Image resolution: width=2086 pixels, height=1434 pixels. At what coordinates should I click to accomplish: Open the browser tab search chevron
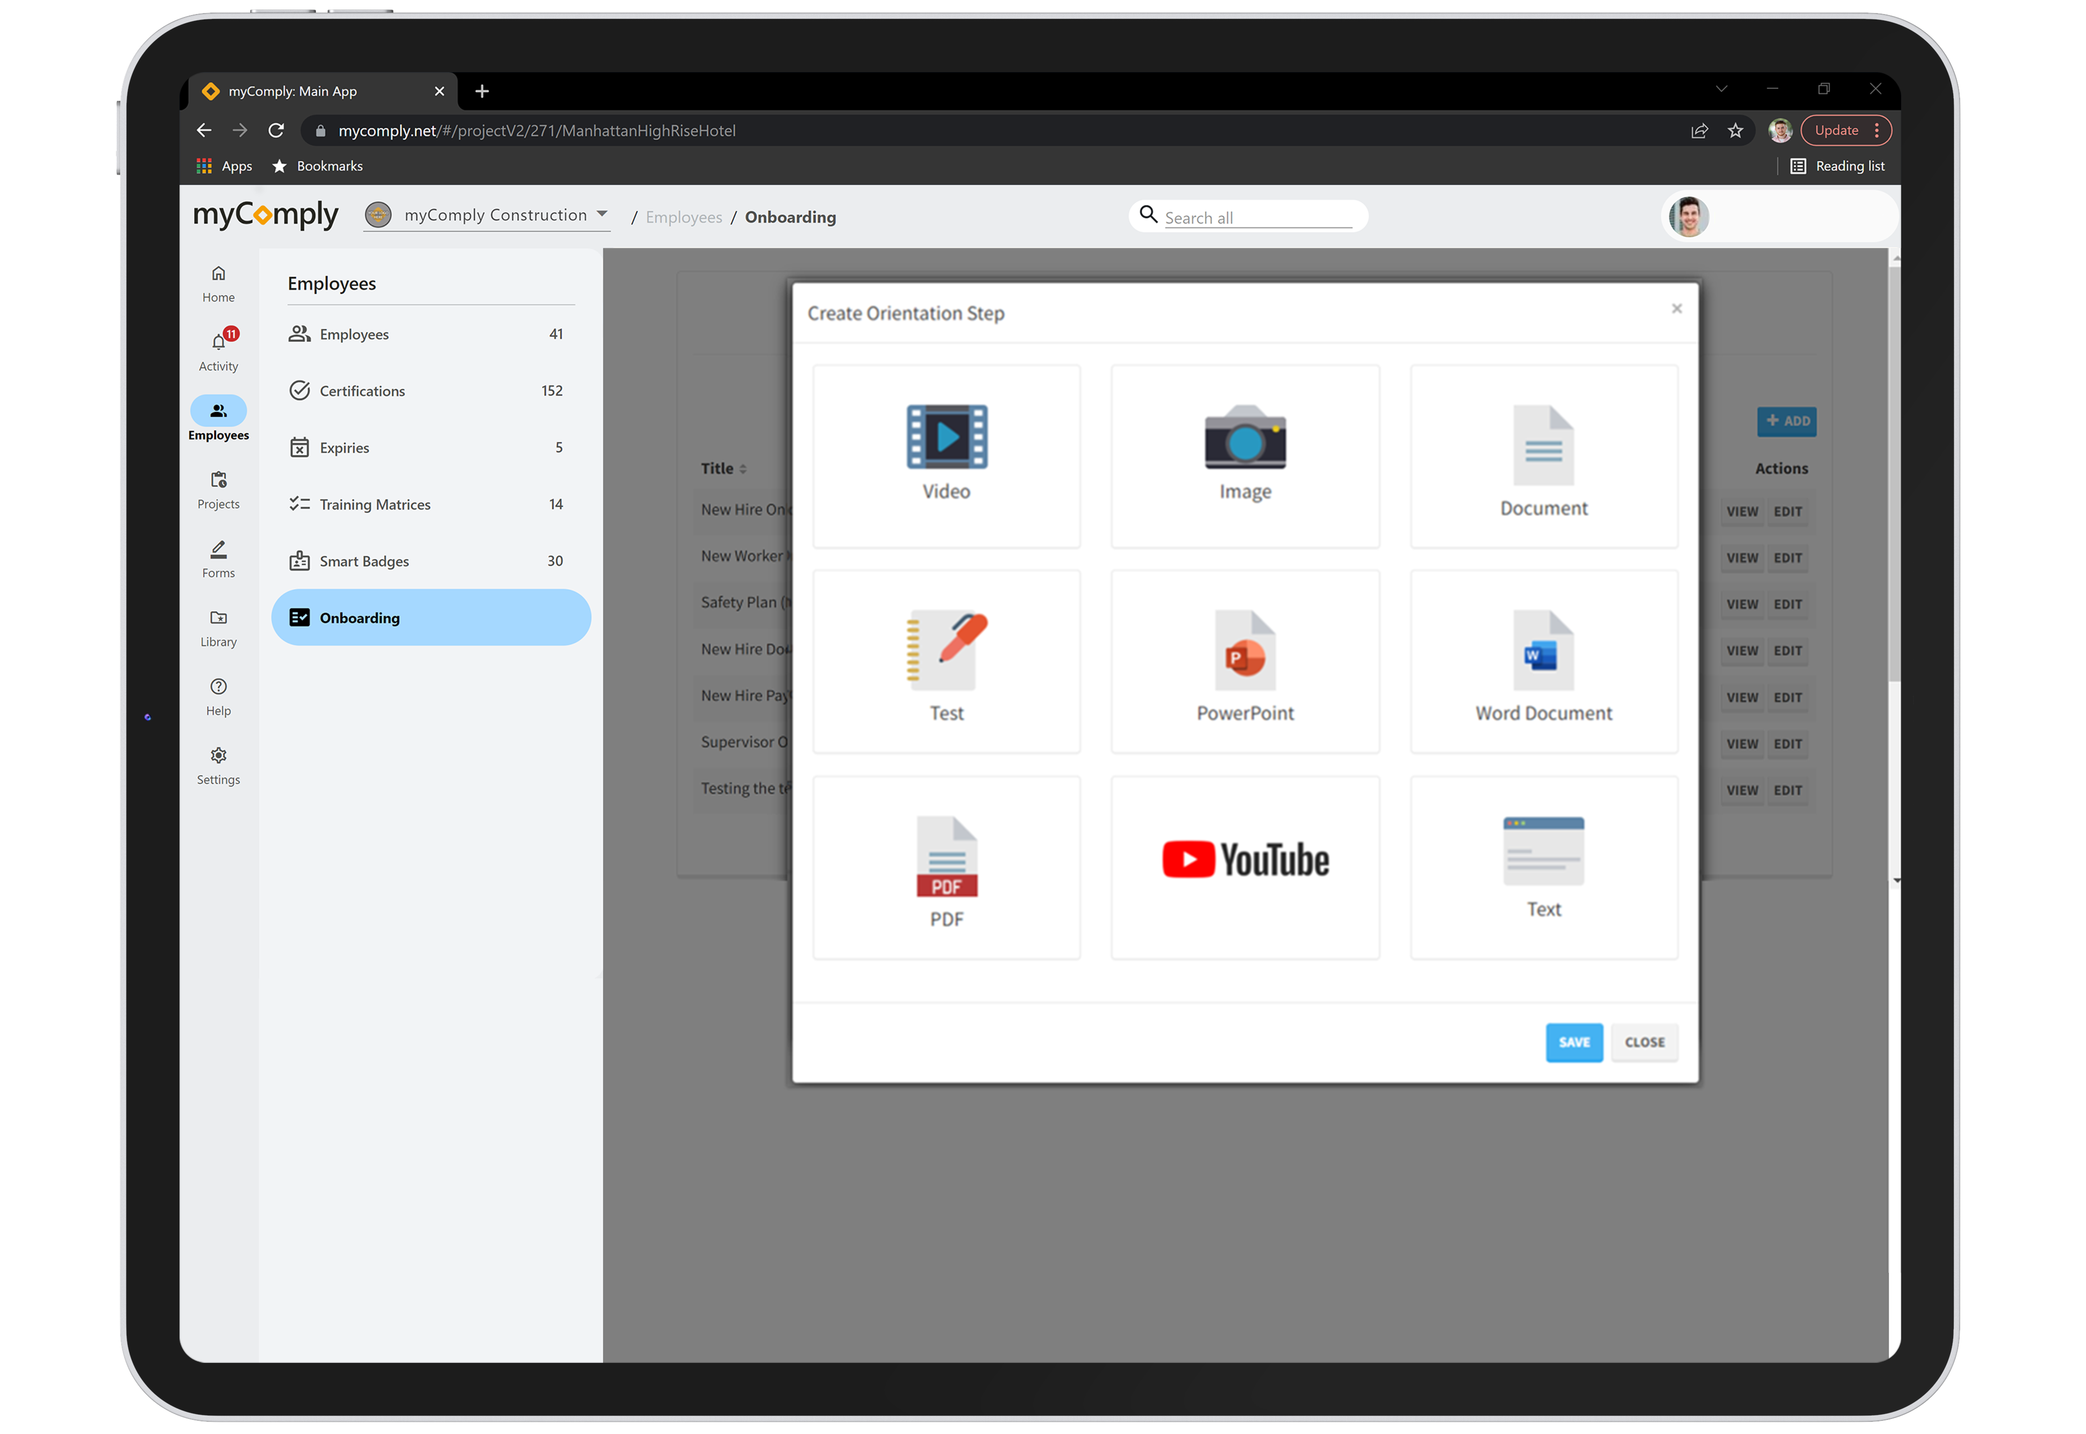pyautogui.click(x=1722, y=89)
